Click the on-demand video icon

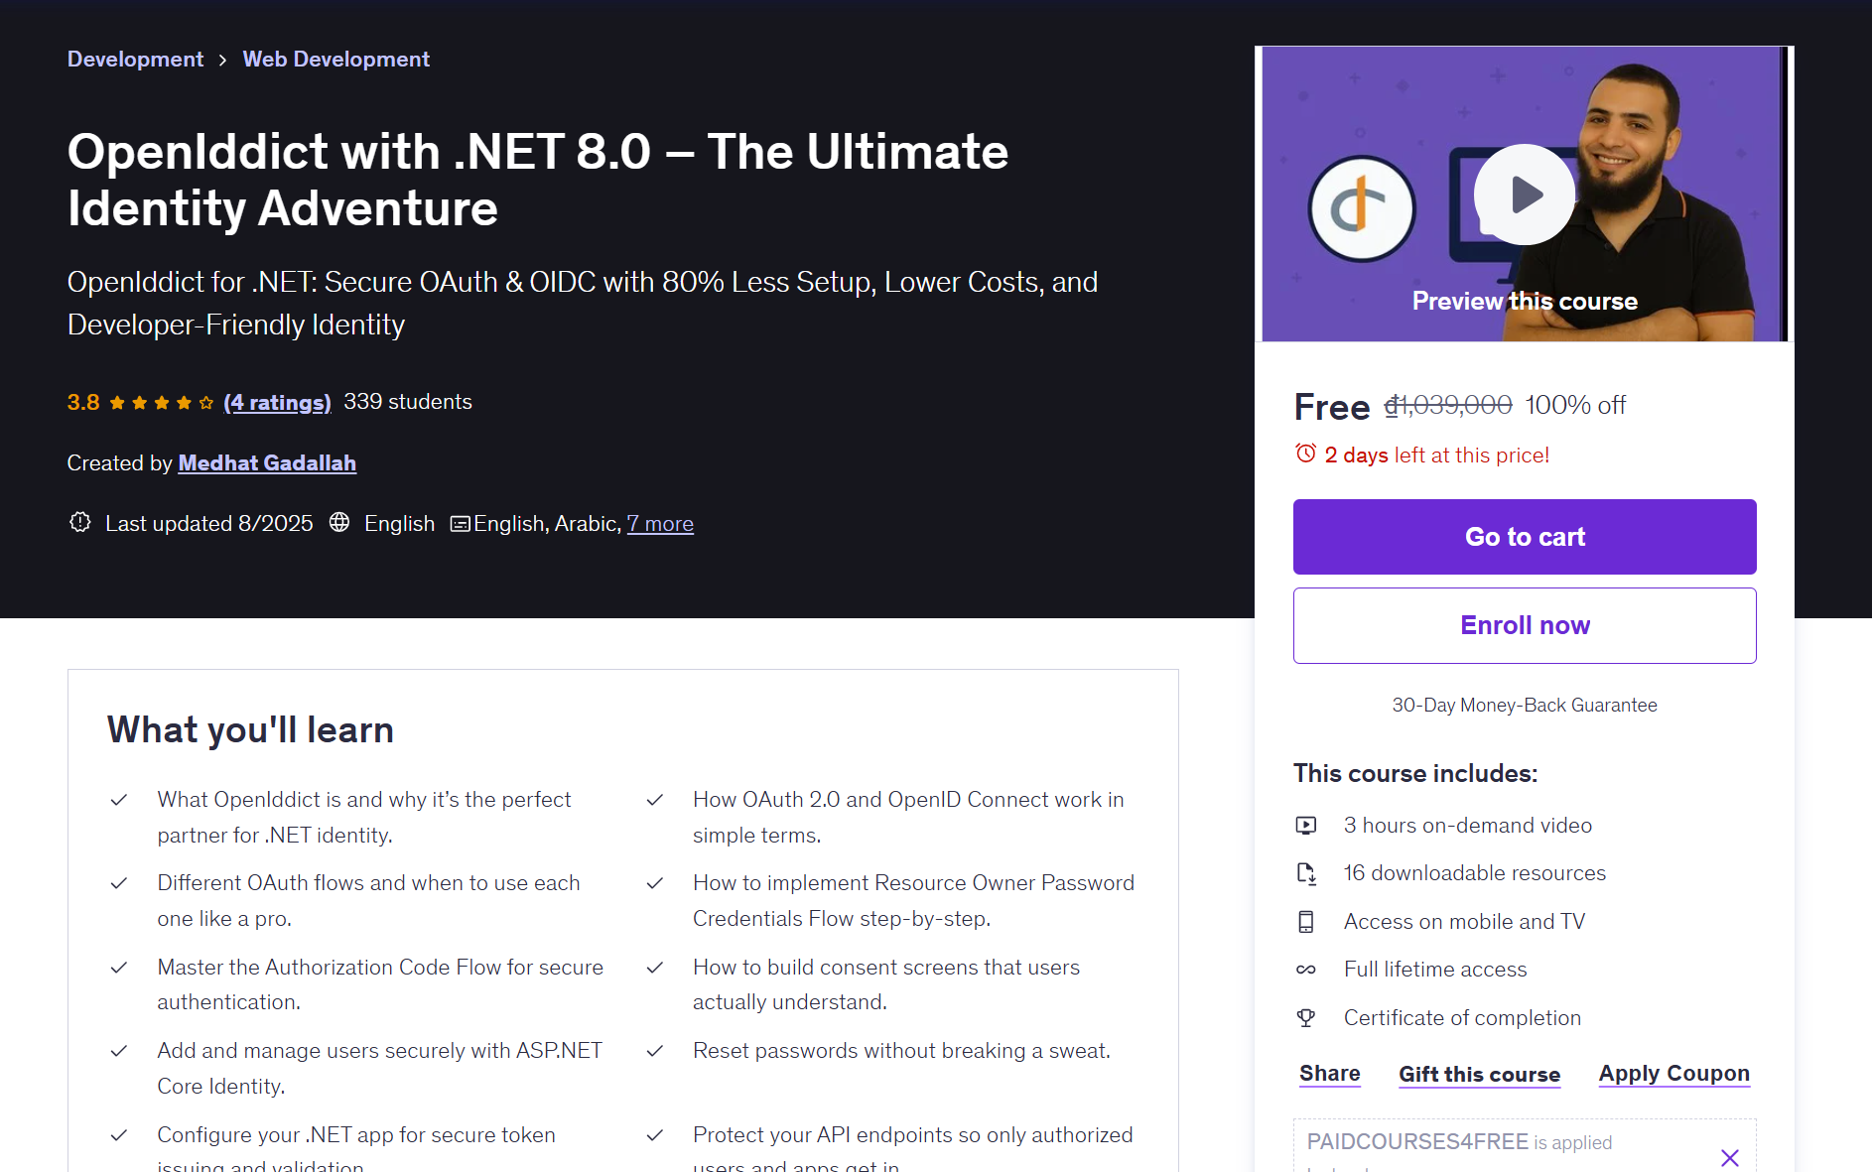[1307, 825]
